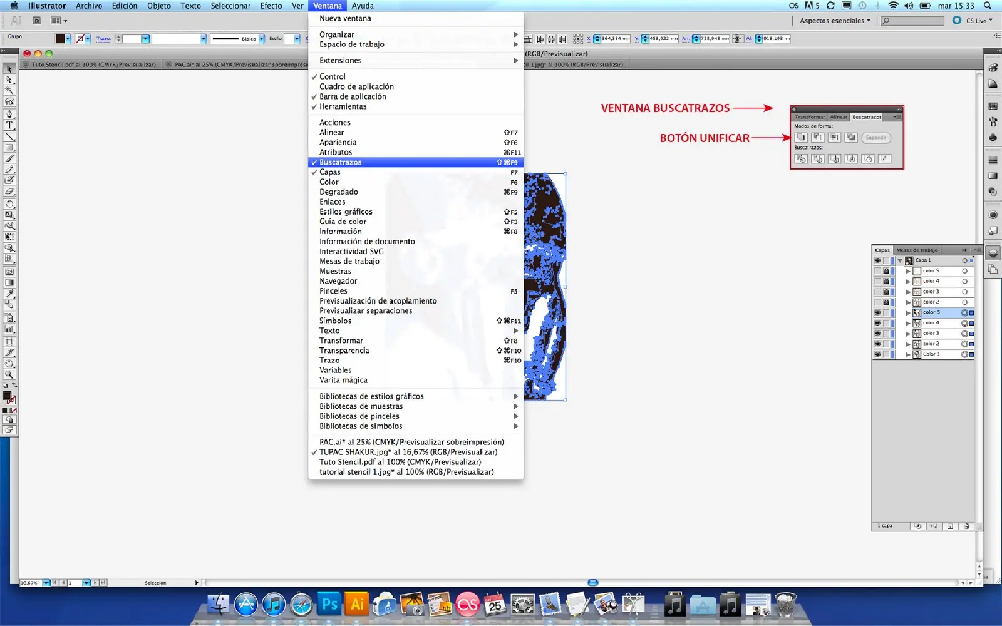
Task: Open the Espacio de trabajo submenu
Action: (x=416, y=44)
